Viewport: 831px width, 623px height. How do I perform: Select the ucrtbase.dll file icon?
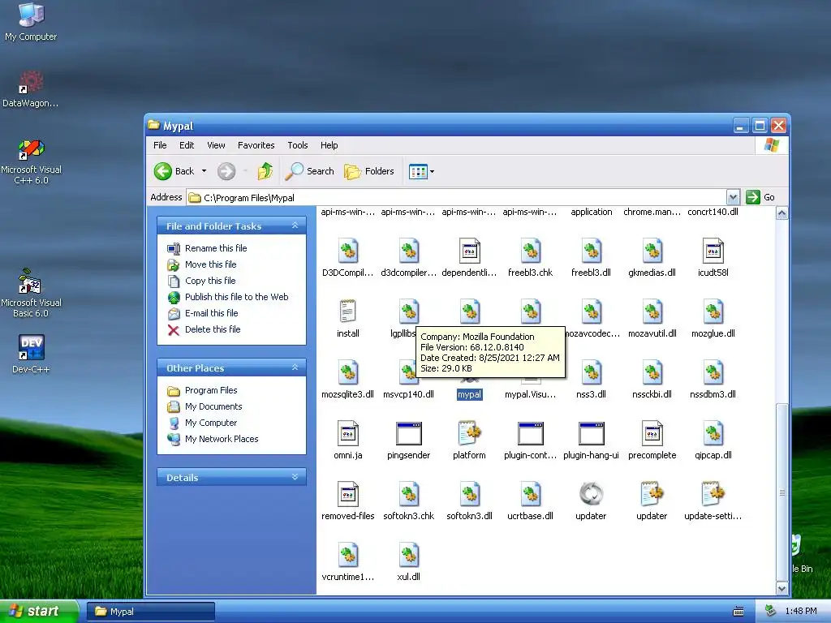[530, 494]
